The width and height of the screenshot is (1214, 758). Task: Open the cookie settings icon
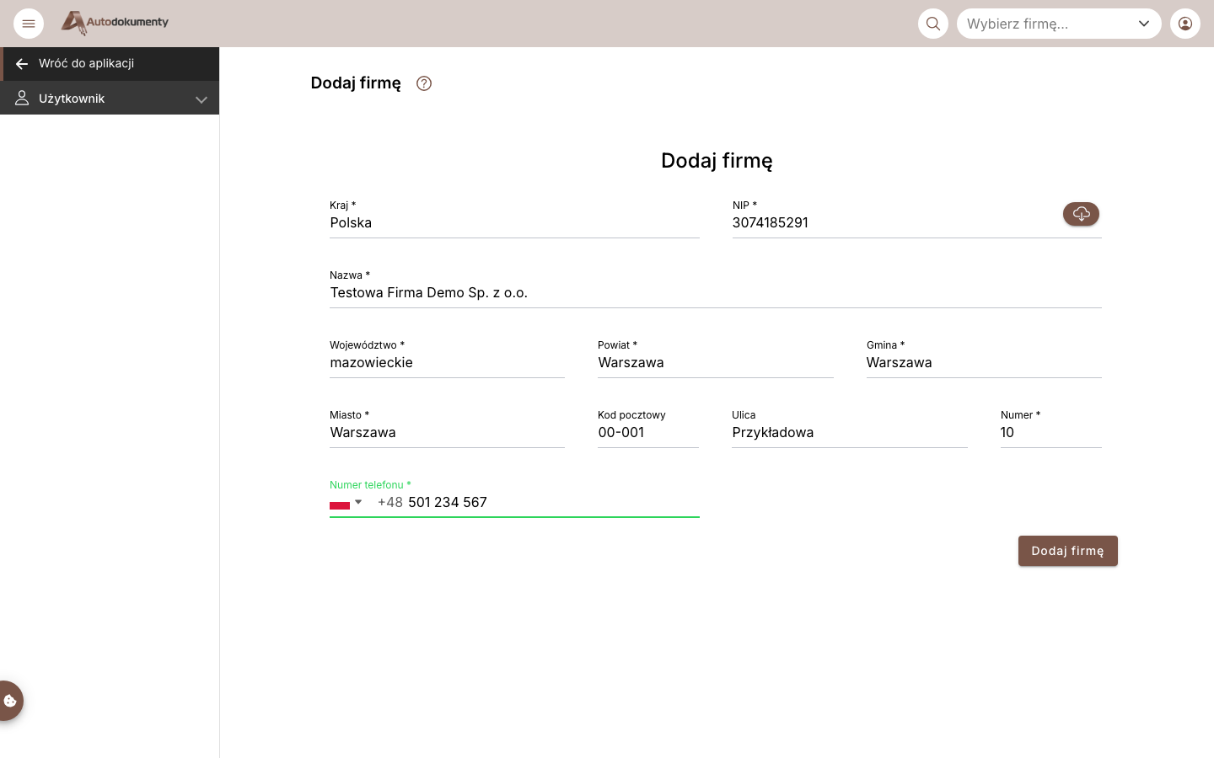10,701
